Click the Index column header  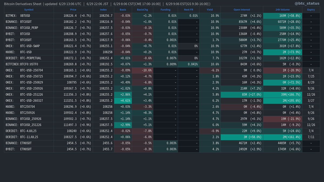click(x=103, y=10)
